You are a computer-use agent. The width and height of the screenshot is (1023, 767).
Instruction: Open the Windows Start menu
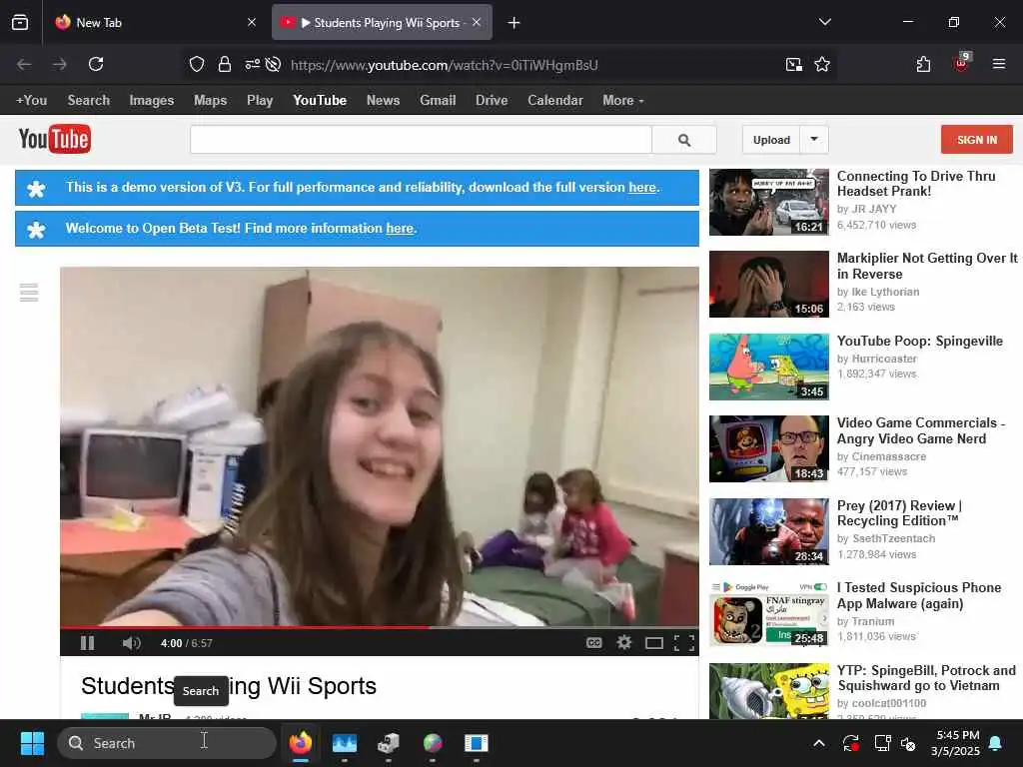point(32,743)
